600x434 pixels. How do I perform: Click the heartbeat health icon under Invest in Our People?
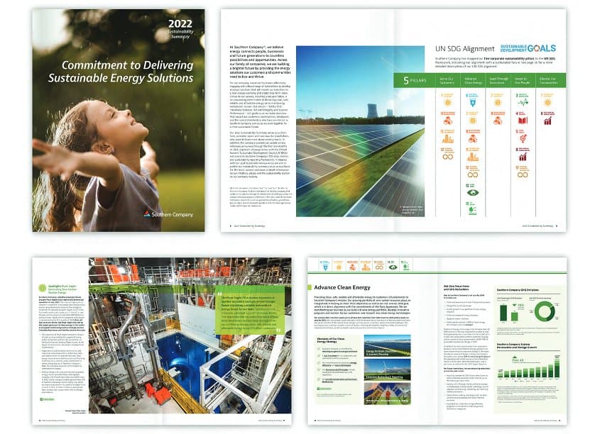point(523,101)
